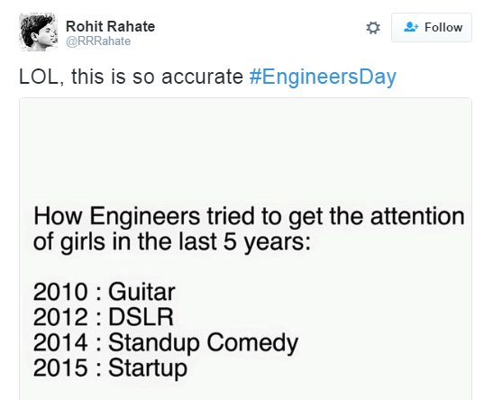Click the '2010 : Guitar' line
Viewport: 493px width, 400px height.
pos(104,292)
